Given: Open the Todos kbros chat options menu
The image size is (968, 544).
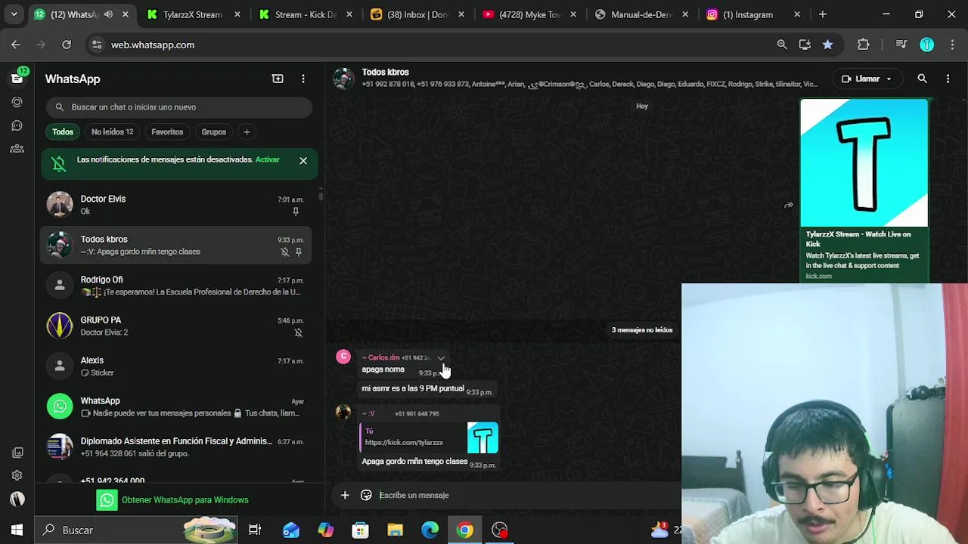Looking at the screenshot, I should click(948, 79).
